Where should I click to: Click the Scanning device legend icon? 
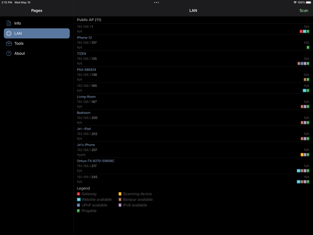[x=120, y=194]
